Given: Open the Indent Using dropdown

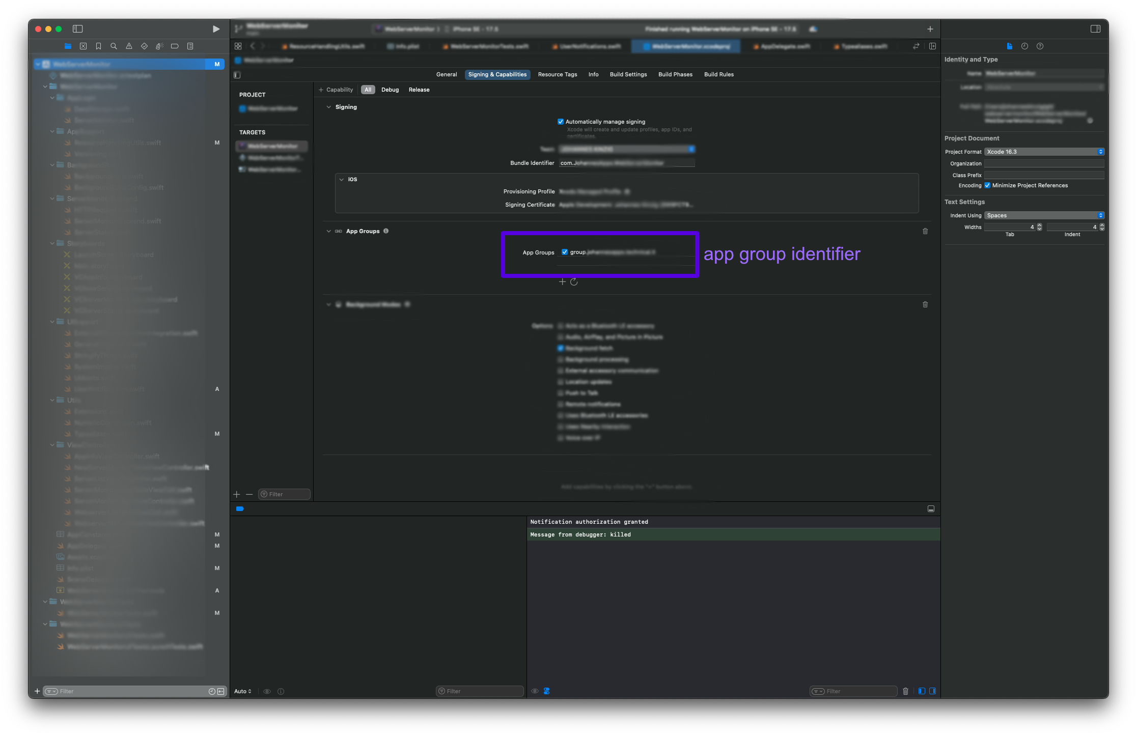Looking at the screenshot, I should [1044, 215].
